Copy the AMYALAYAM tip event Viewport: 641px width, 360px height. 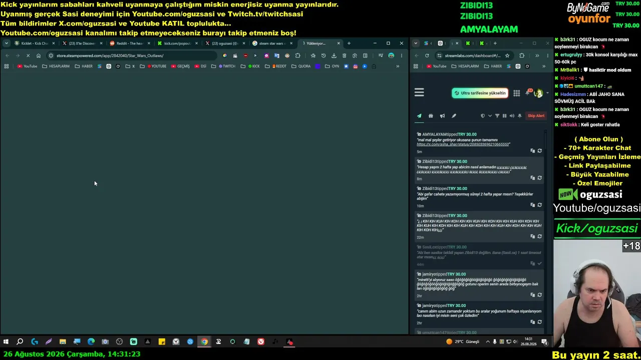coord(532,151)
